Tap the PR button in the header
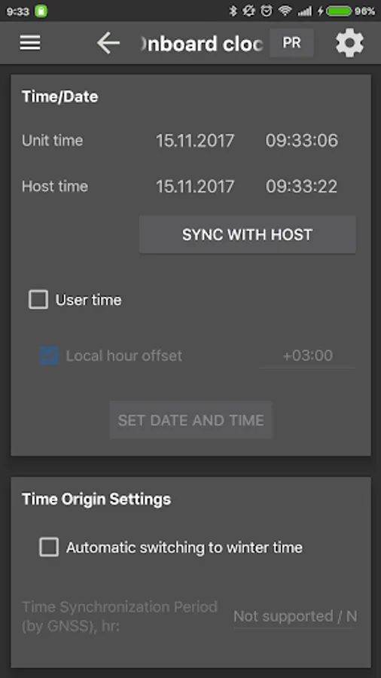 click(x=291, y=43)
